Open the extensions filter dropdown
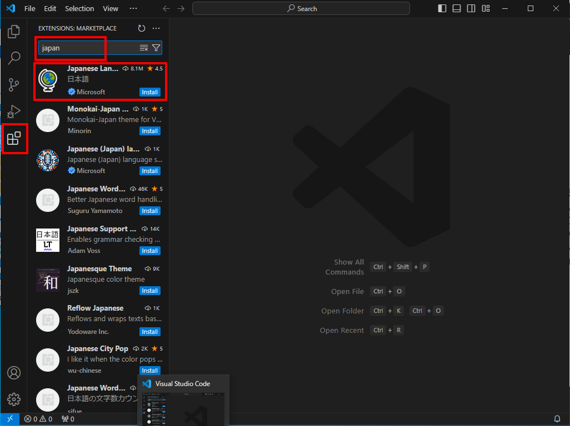 [156, 48]
